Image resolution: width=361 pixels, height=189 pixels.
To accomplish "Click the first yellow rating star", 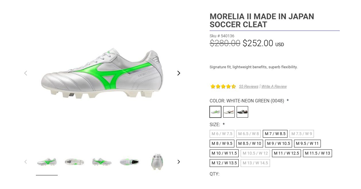I will tap(213, 86).
